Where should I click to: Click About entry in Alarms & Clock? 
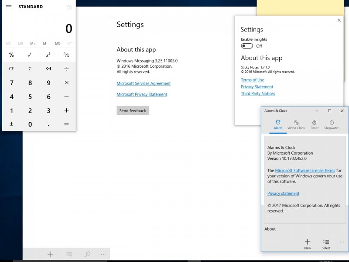point(270,229)
